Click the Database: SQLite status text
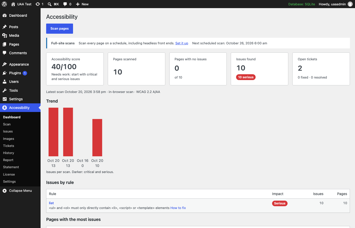The image size is (355, 228). [x=302, y=4]
